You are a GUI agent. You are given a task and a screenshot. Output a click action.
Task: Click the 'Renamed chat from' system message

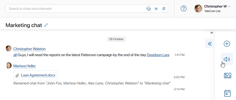coord(92,83)
